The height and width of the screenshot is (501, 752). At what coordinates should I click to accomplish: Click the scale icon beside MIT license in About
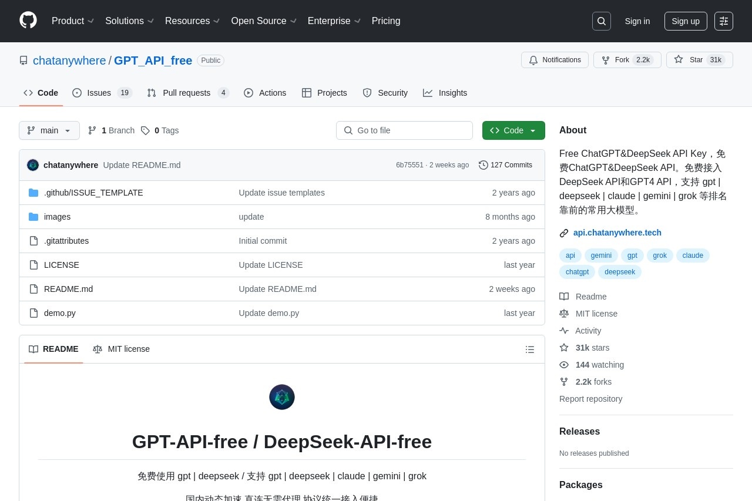[x=564, y=314]
